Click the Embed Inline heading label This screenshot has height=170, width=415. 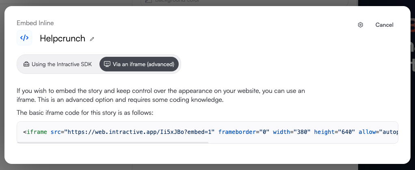tap(35, 23)
